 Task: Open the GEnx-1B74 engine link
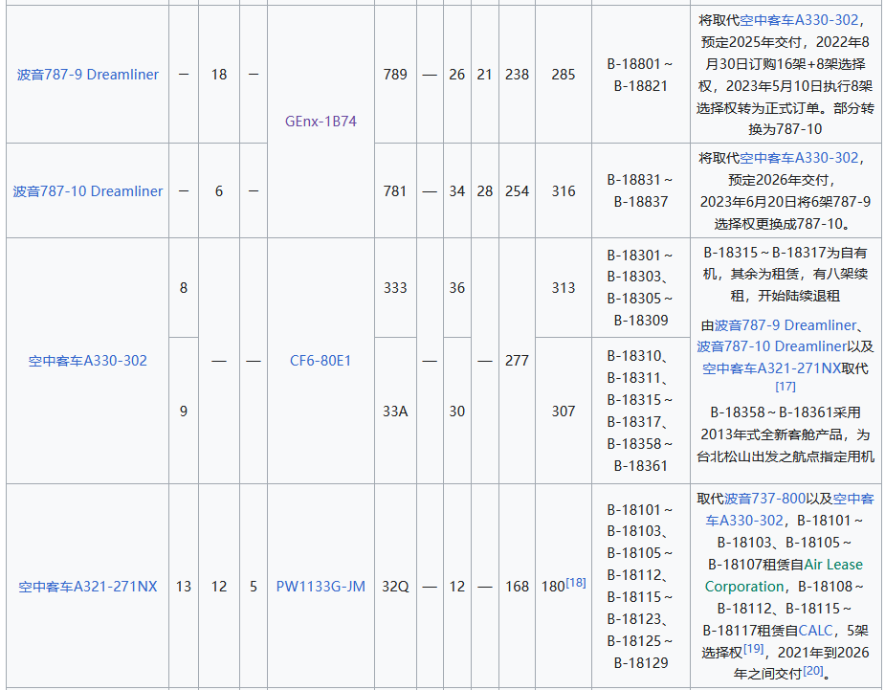[321, 122]
